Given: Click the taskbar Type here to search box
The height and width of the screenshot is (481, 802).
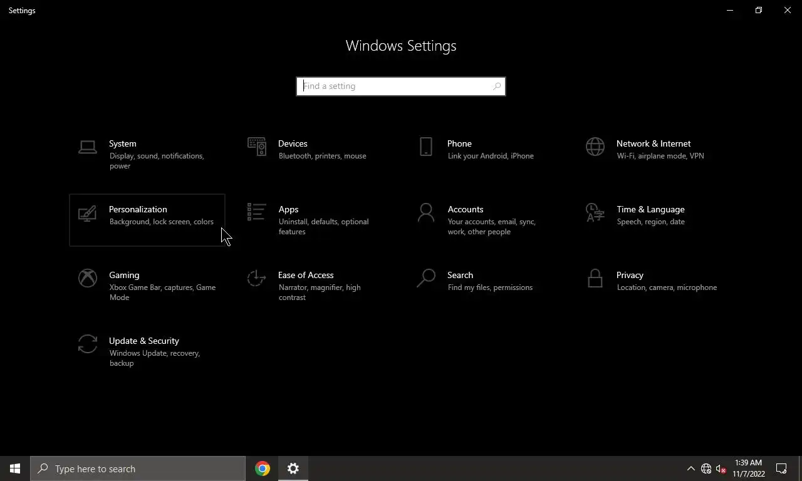Looking at the screenshot, I should (x=138, y=468).
